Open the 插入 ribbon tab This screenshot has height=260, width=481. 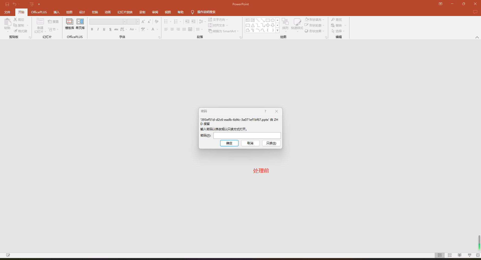(x=56, y=12)
